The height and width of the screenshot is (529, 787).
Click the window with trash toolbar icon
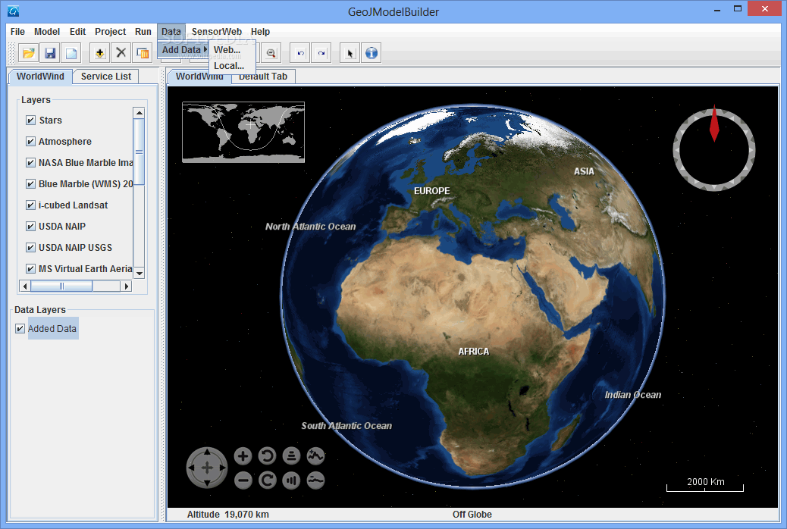pos(143,53)
